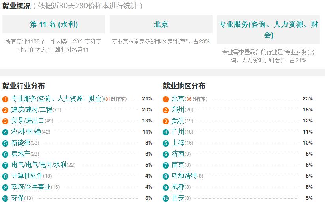The image size is (325, 206).
Task: Click the orange number 2 badge beside 郑州
Action: click(166, 110)
